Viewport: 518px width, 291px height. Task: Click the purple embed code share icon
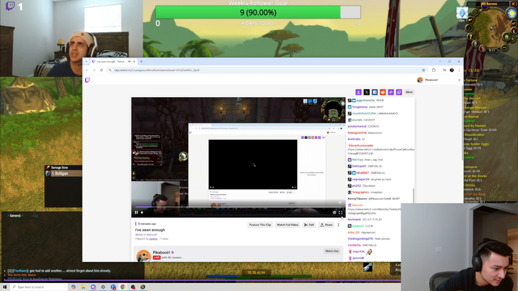pyautogui.click(x=391, y=92)
